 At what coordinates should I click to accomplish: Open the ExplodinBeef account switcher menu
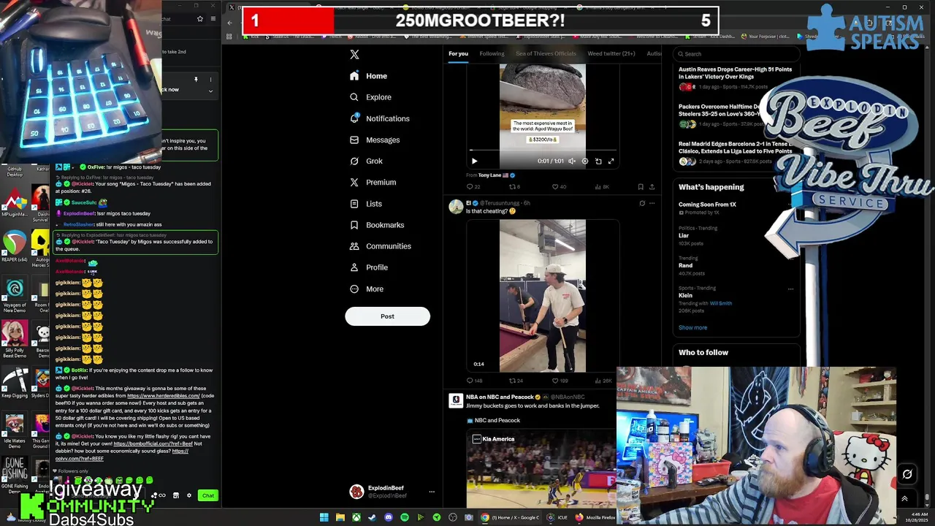(x=432, y=492)
